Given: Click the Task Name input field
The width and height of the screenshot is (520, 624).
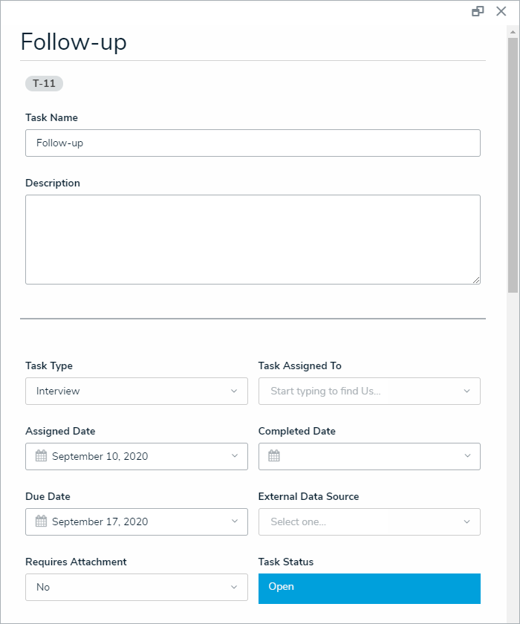Looking at the screenshot, I should [253, 143].
